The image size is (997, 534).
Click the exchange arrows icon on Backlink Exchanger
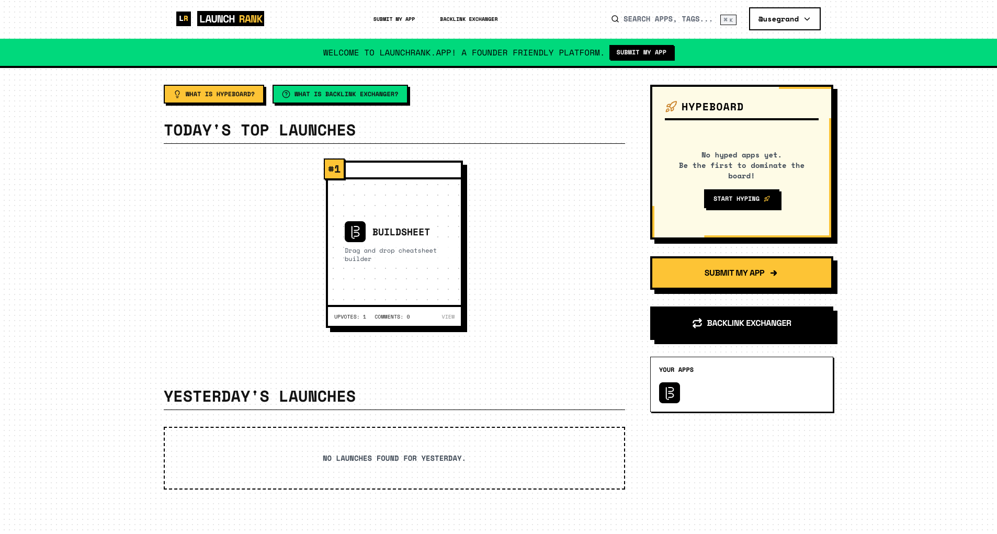(697, 323)
